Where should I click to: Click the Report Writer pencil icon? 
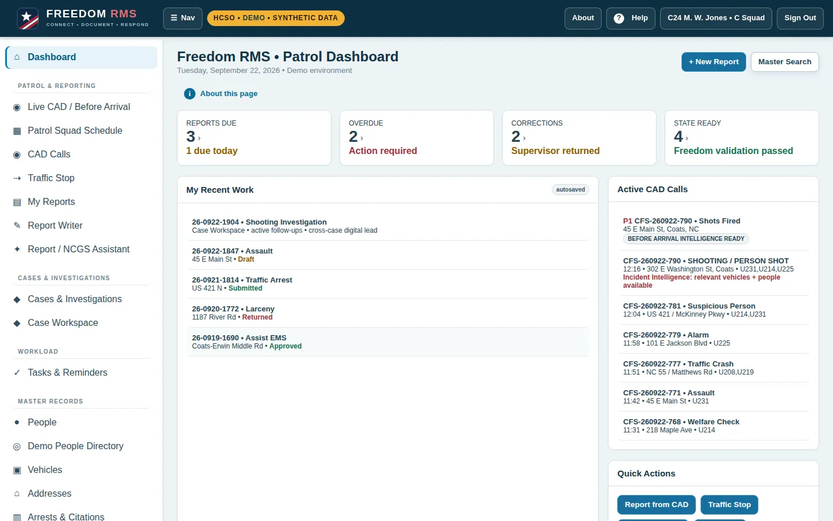pyautogui.click(x=17, y=226)
